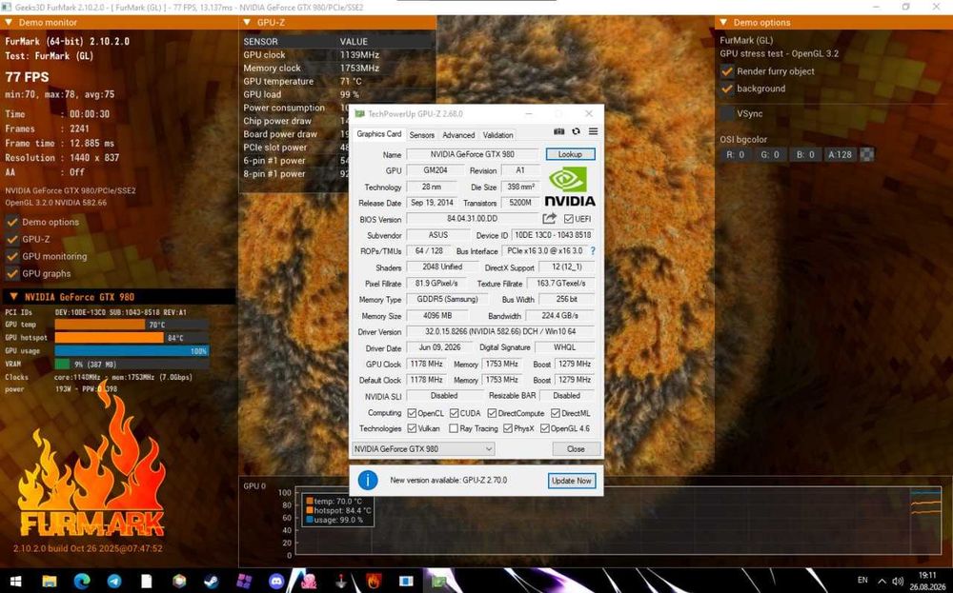Collapse the GPU-Z overlay panel

click(x=248, y=23)
